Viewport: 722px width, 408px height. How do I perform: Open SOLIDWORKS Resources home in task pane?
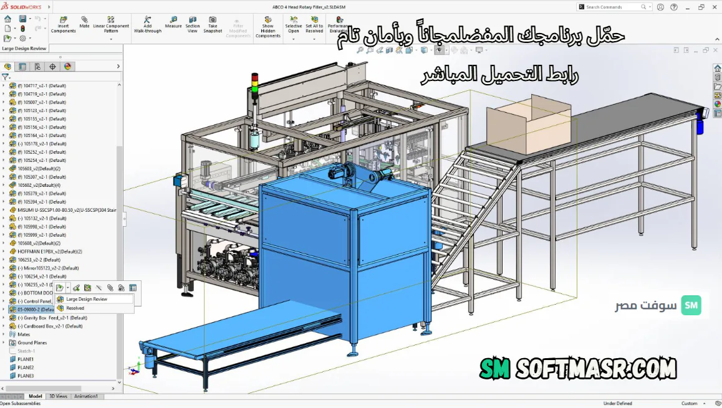pos(718,68)
